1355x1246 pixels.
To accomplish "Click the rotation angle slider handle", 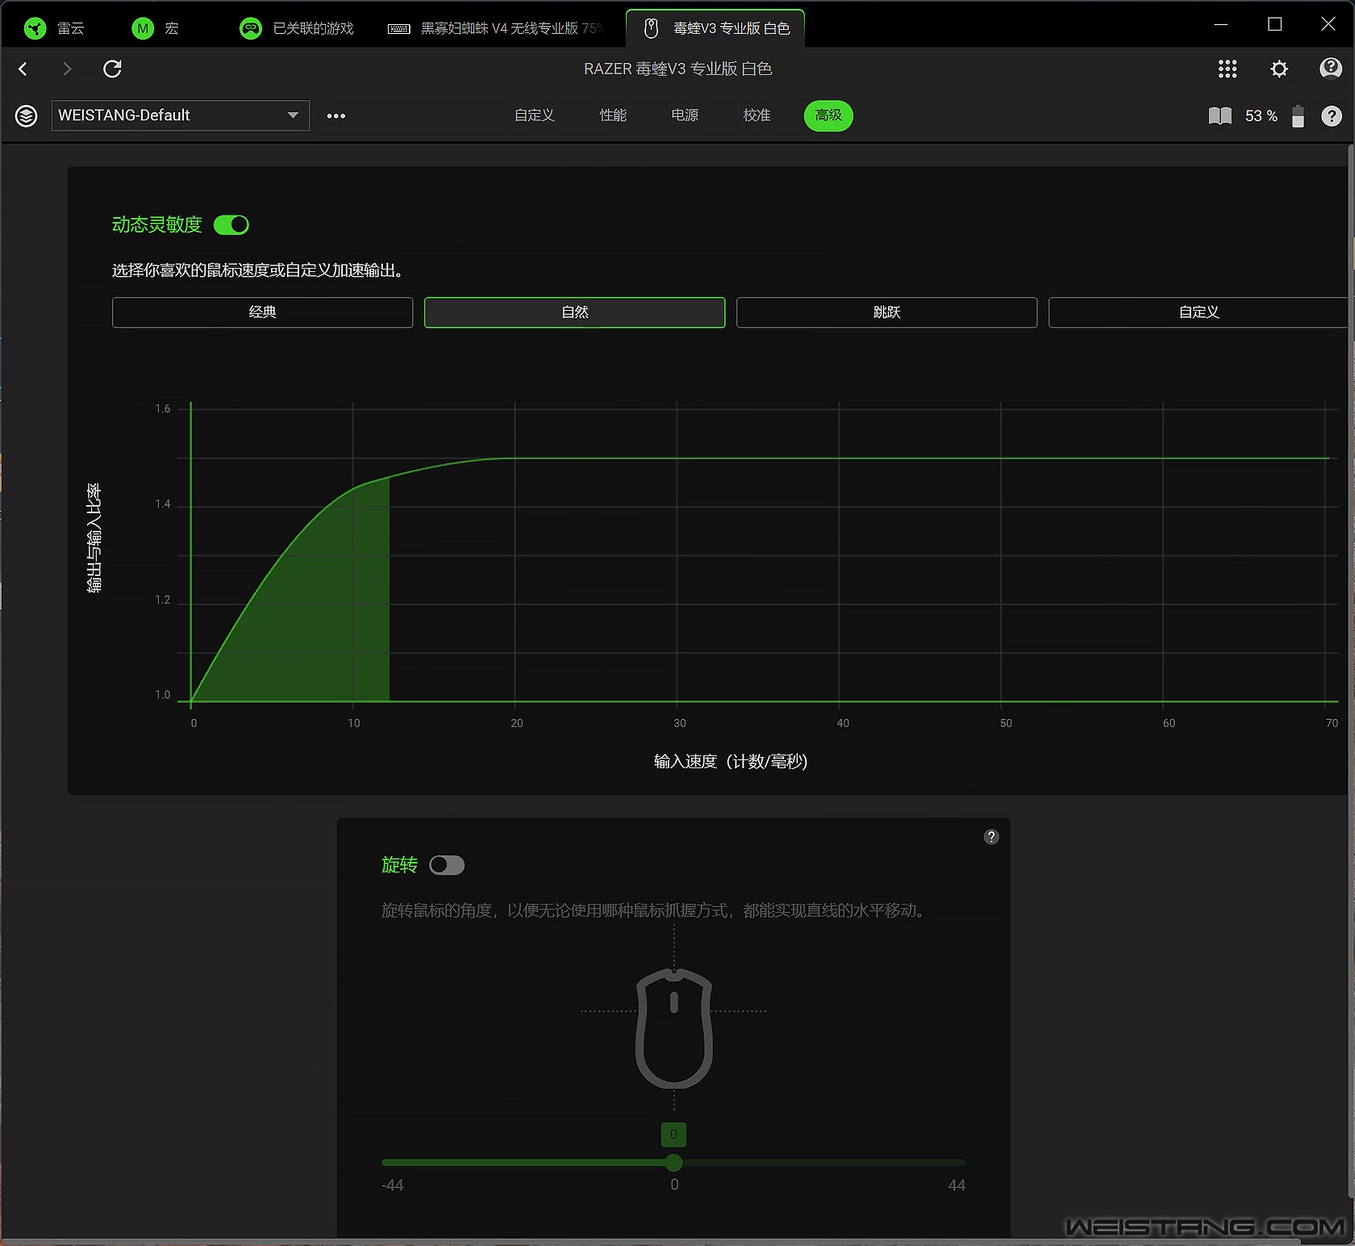I will coord(674,1162).
